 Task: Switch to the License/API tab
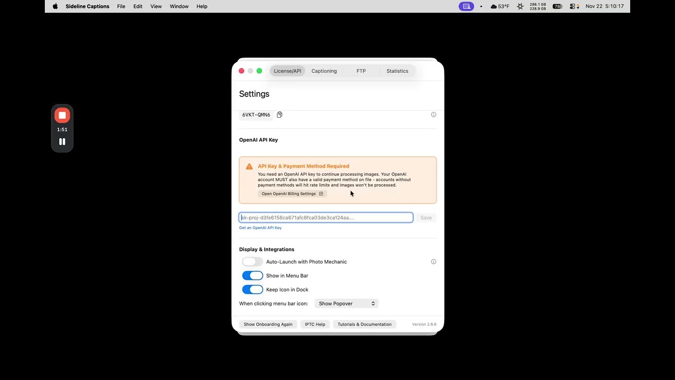click(x=287, y=71)
